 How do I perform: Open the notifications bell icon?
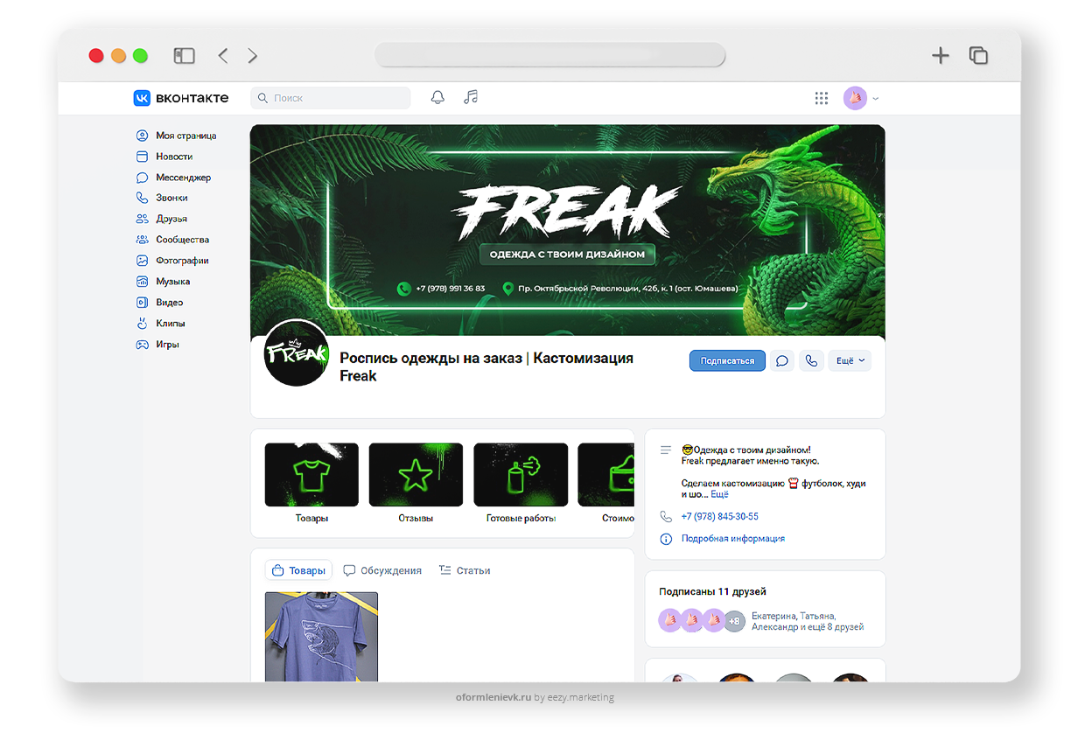click(x=437, y=98)
